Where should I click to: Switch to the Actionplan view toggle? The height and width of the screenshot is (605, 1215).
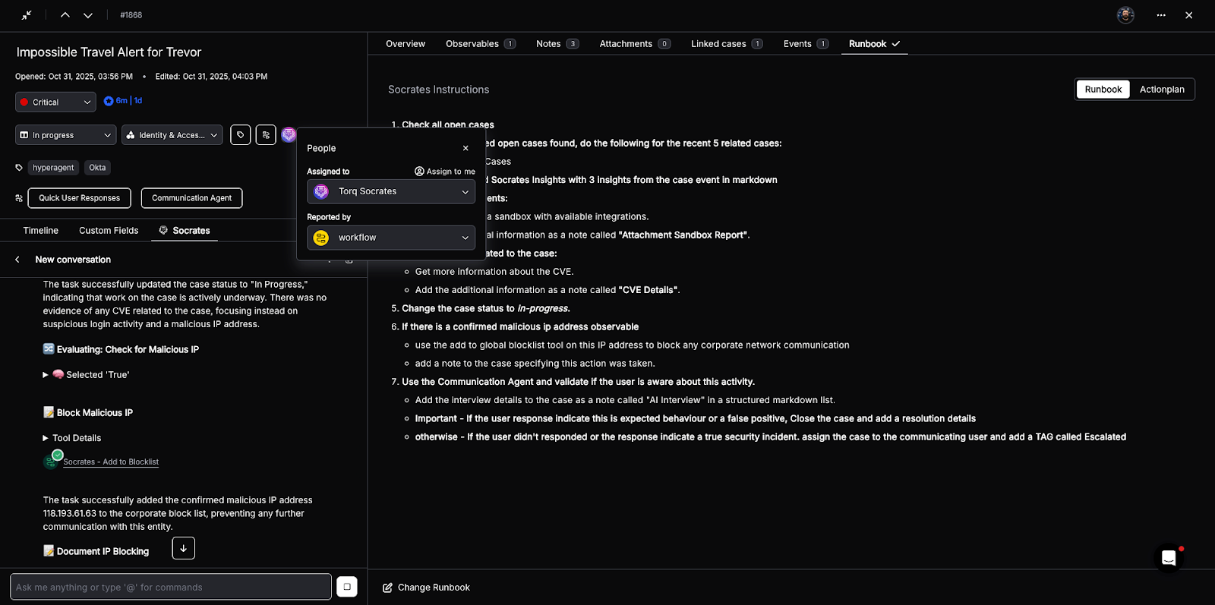click(1161, 90)
